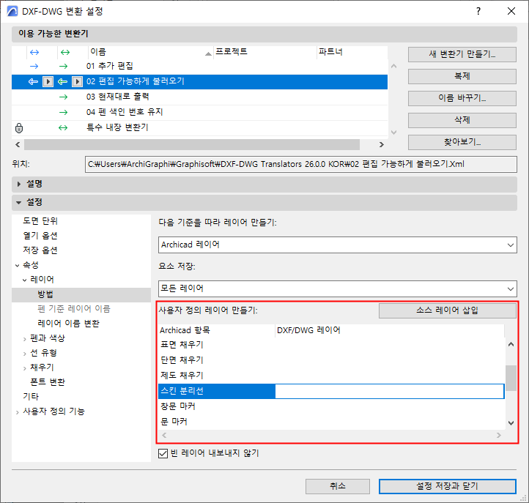Click the lock icon of 특수 내장 변환기
529x503 pixels.
point(19,128)
